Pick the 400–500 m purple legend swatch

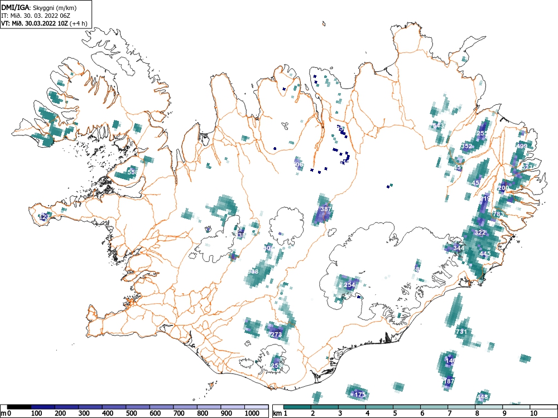coord(114,407)
